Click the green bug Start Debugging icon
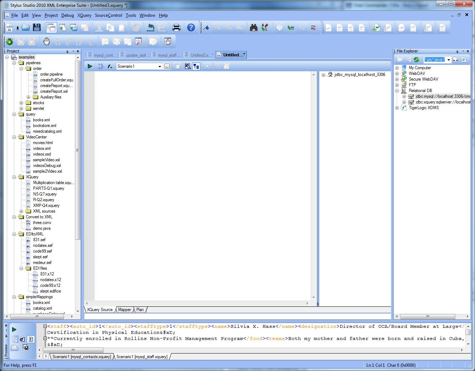475x371 pixels. 10,42
